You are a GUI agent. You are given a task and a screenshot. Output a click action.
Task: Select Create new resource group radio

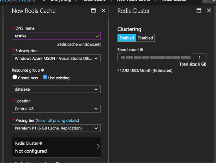click(x=15, y=77)
